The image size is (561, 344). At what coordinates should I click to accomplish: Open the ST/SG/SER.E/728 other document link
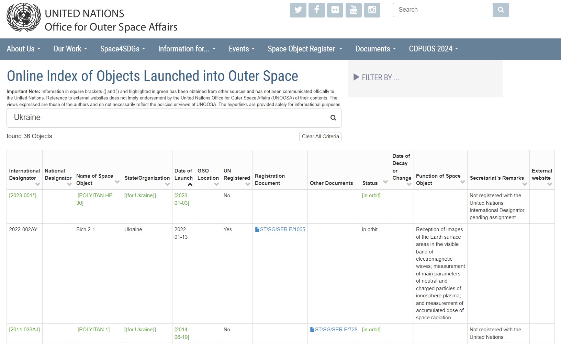point(336,330)
